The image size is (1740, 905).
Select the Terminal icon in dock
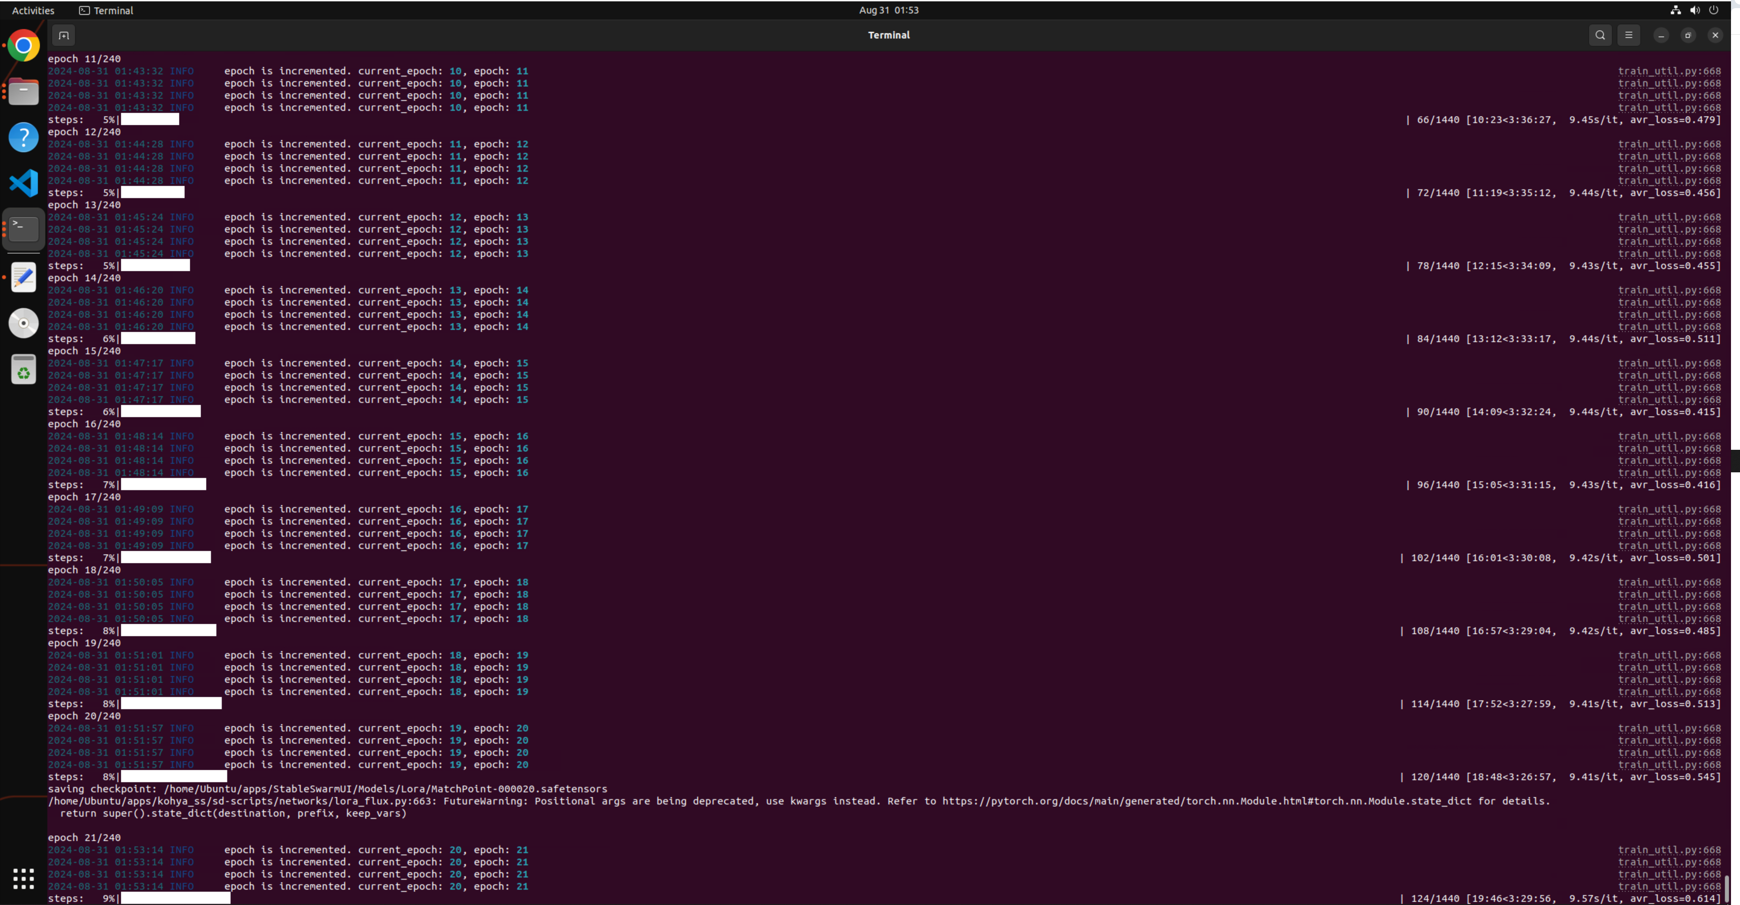(x=23, y=229)
